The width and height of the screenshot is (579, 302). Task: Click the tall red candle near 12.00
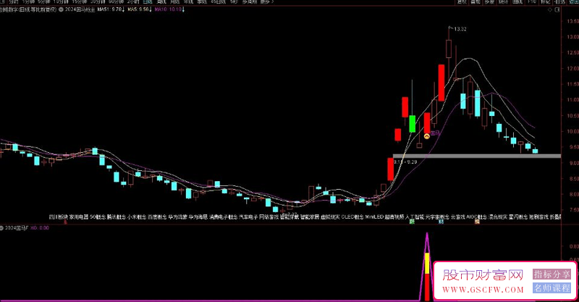[x=441, y=83]
